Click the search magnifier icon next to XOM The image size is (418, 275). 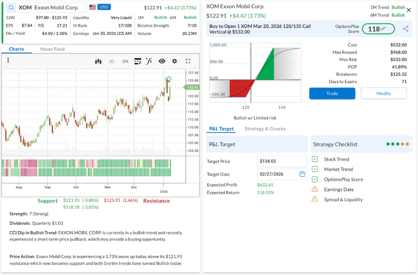coord(11,8)
